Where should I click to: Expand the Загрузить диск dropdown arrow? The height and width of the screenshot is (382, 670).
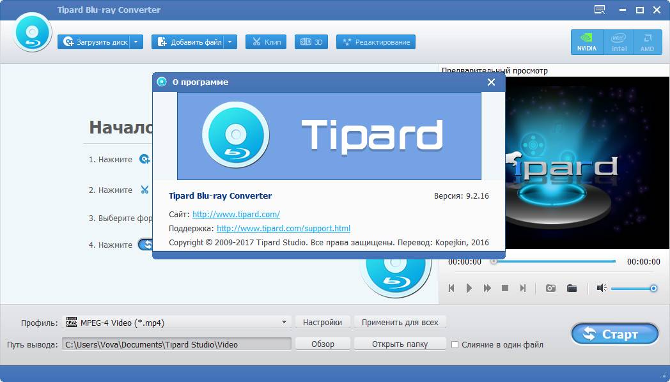tap(136, 42)
